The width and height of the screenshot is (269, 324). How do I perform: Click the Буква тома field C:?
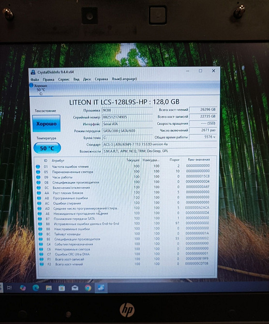(127, 138)
